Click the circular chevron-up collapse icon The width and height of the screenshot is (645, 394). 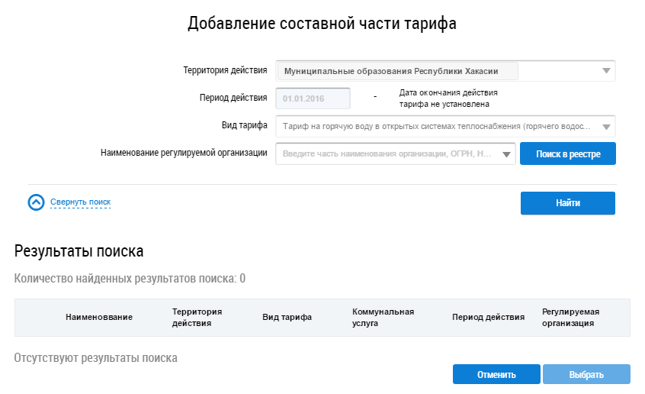pos(37,202)
